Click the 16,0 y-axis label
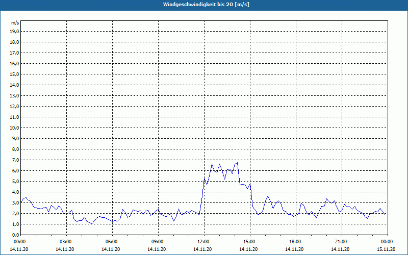Screen dimensions: 408x255 tap(15, 63)
